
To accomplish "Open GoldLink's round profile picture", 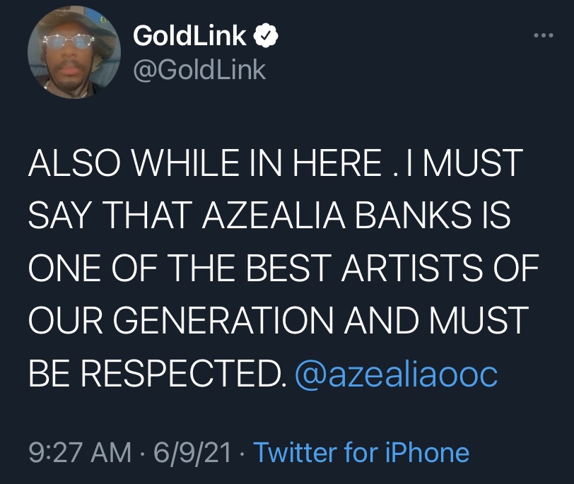I will [x=74, y=52].
